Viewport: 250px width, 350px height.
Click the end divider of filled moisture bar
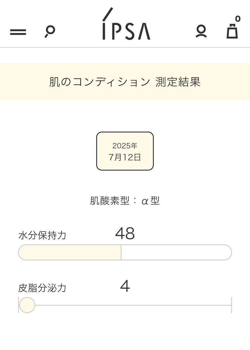click(x=121, y=253)
